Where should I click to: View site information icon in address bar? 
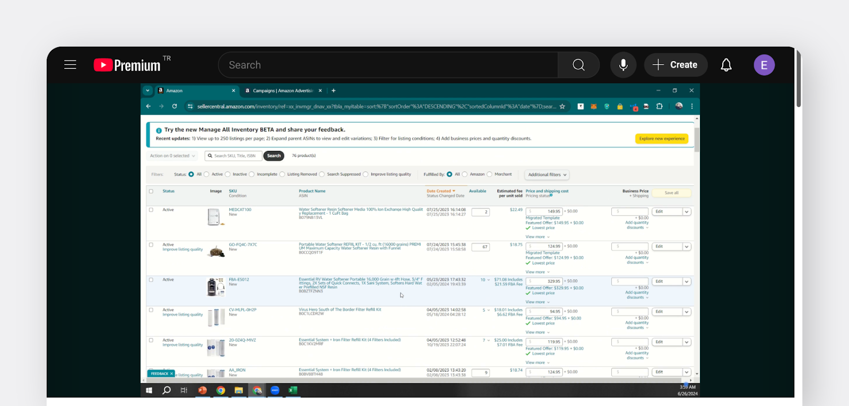tap(190, 106)
